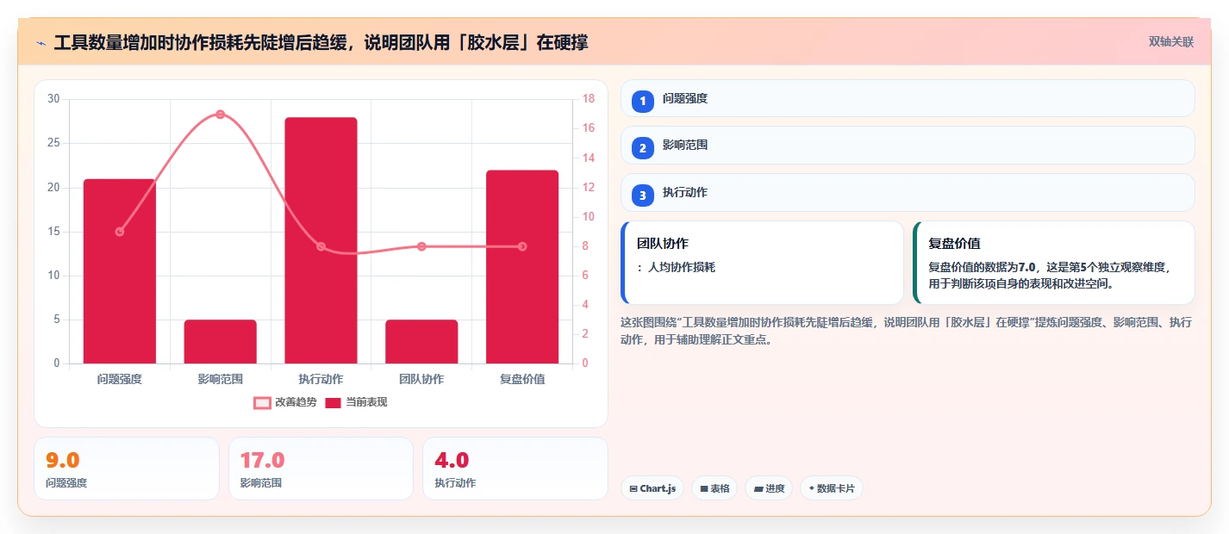Click the line point on the 问题强度 bar
The height and width of the screenshot is (534, 1229).
[120, 232]
